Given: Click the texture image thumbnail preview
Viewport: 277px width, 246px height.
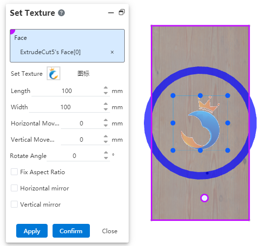Looking at the screenshot, I should (x=54, y=73).
